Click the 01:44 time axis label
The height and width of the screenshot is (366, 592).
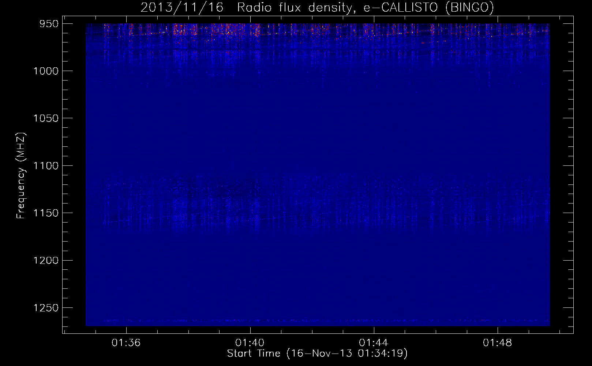pos(374,343)
